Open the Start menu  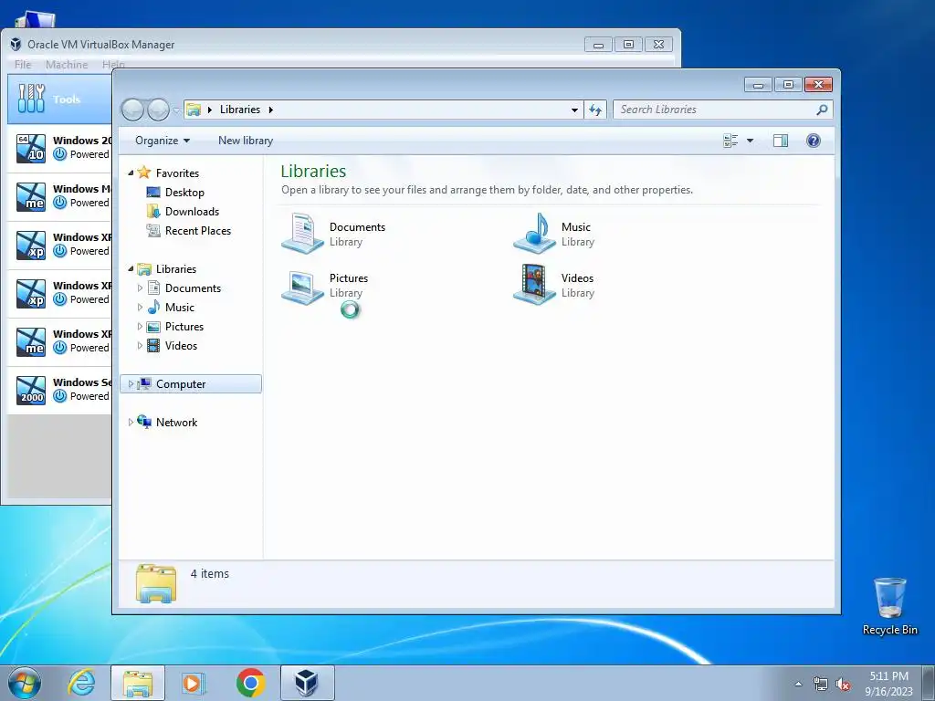(x=25, y=683)
